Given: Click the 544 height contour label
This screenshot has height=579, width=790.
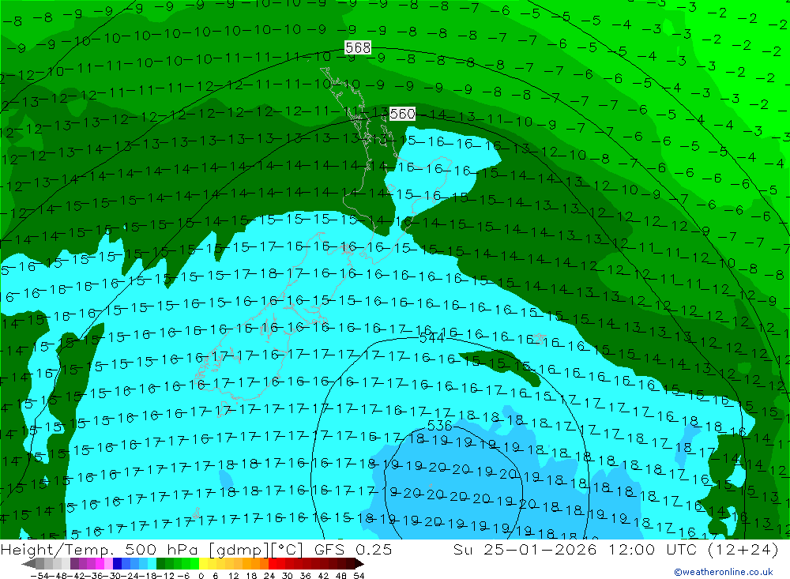Looking at the screenshot, I should [432, 338].
